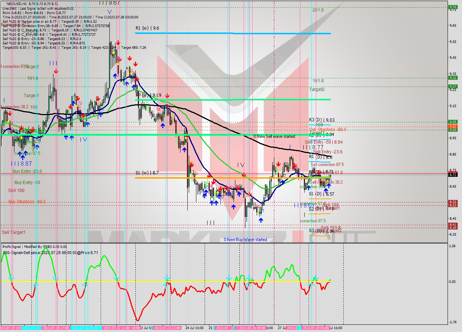Select the green 9.27 price tag on the axis
This screenshot has width=462, height=332.
[453, 86]
